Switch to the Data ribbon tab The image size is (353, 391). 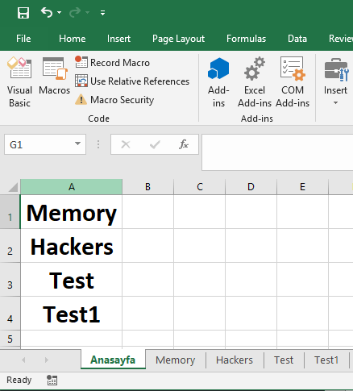[297, 39]
